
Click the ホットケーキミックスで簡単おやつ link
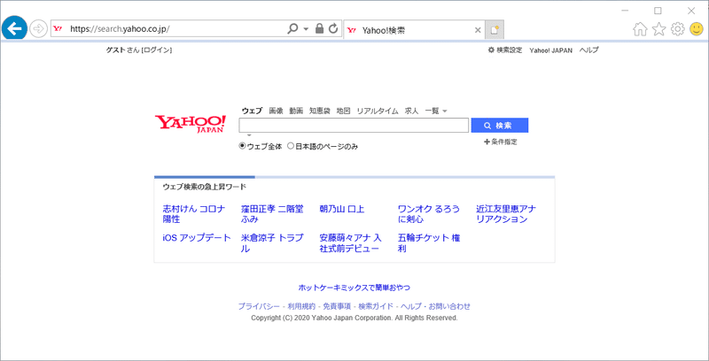pyautogui.click(x=354, y=288)
